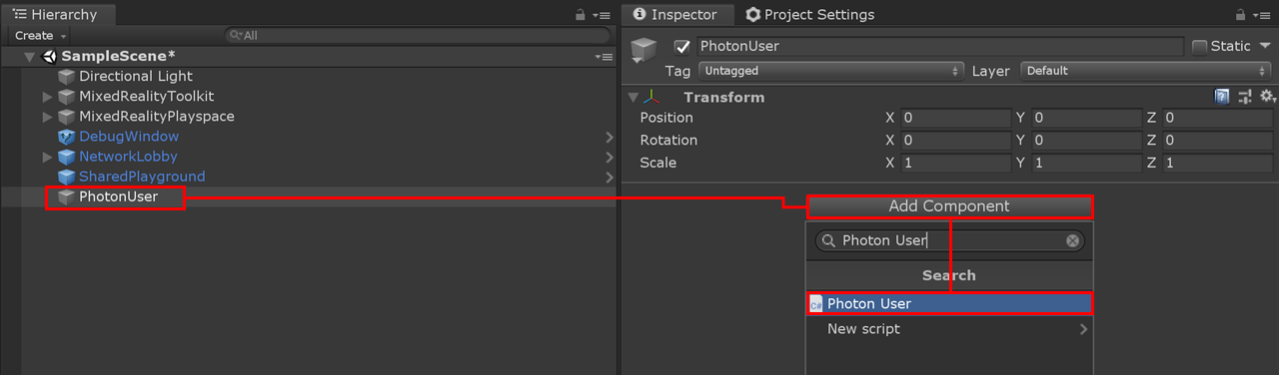Click the Position X input field
This screenshot has height=375, width=1279.
point(955,118)
